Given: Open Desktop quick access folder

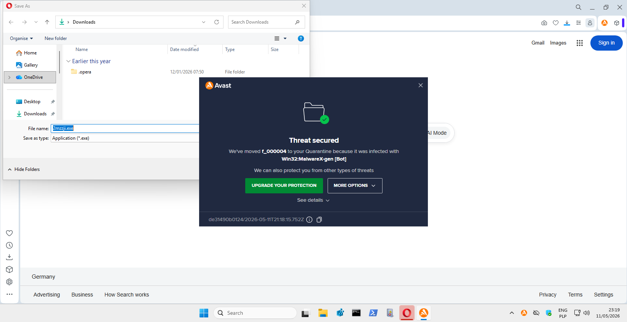Looking at the screenshot, I should [x=32, y=102].
